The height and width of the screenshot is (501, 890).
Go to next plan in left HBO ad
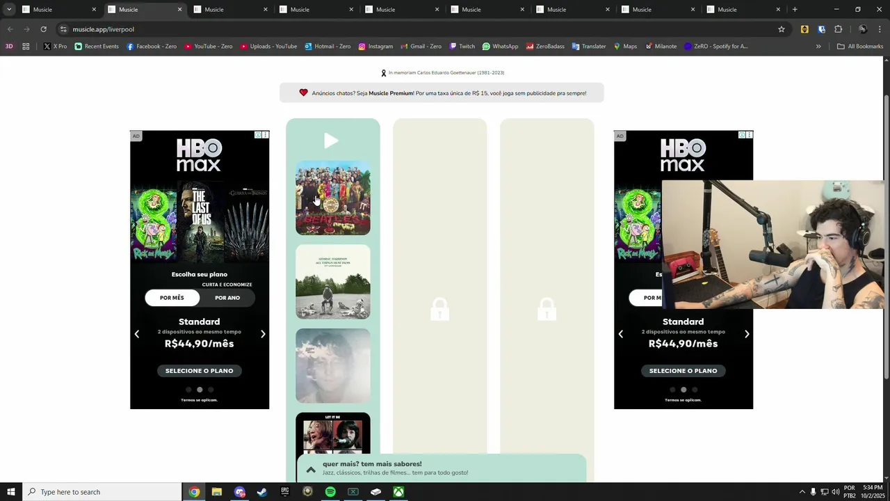click(263, 334)
